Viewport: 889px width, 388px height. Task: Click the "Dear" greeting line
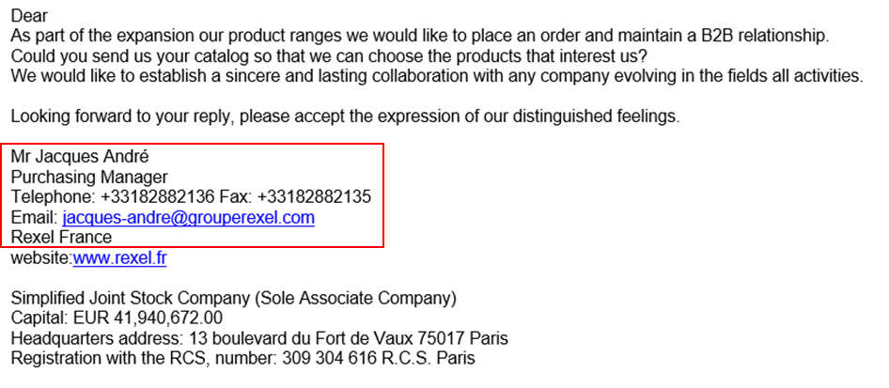[x=29, y=15]
